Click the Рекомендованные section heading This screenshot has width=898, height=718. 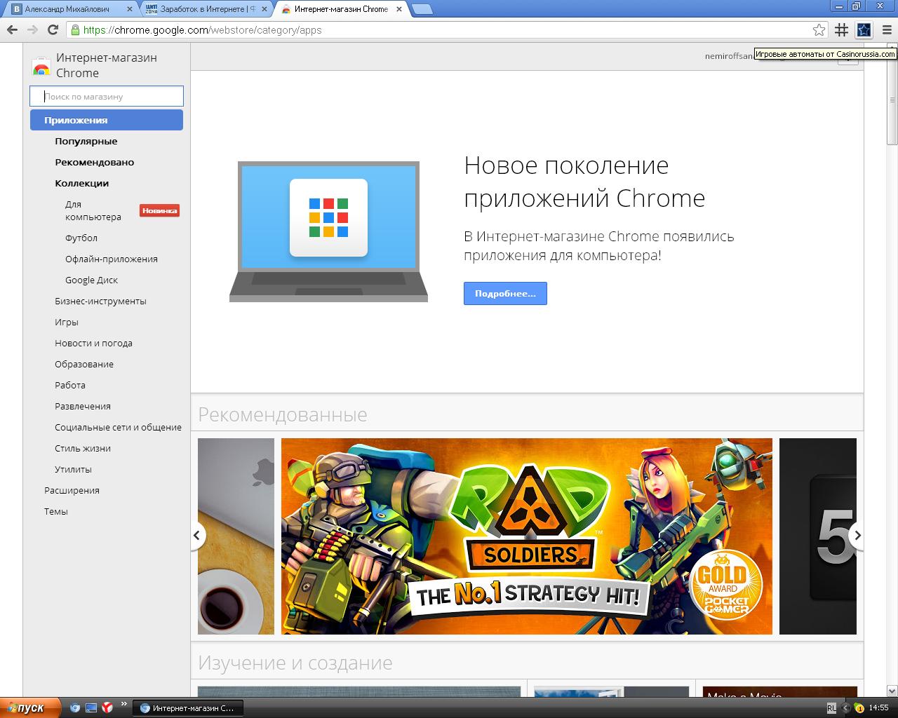[x=283, y=414]
